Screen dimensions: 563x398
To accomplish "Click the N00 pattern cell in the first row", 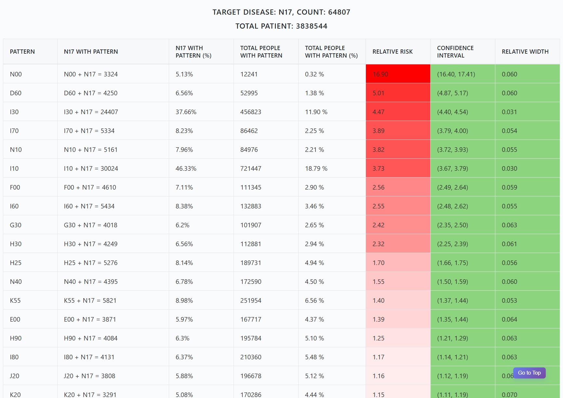I will click(16, 74).
